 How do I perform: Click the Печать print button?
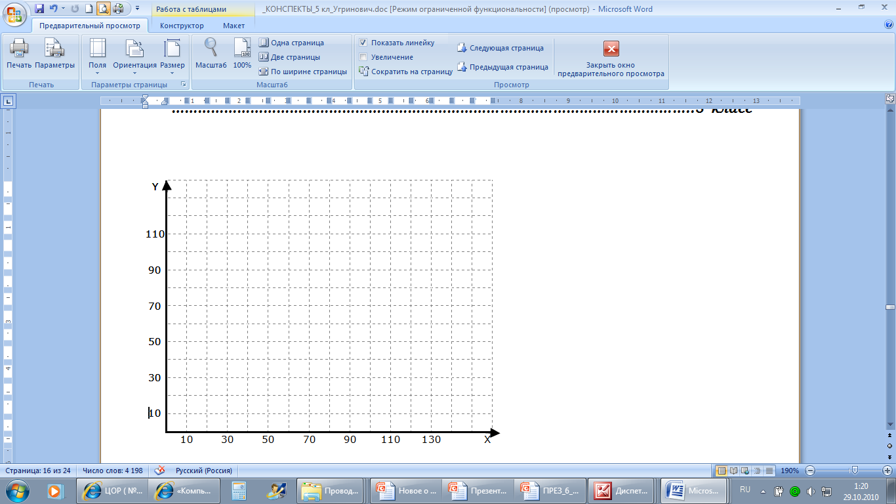(x=18, y=54)
